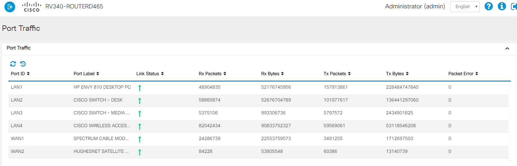The height and width of the screenshot is (166, 517).
Task: Sort the table by Packet Error
Action: point(463,74)
